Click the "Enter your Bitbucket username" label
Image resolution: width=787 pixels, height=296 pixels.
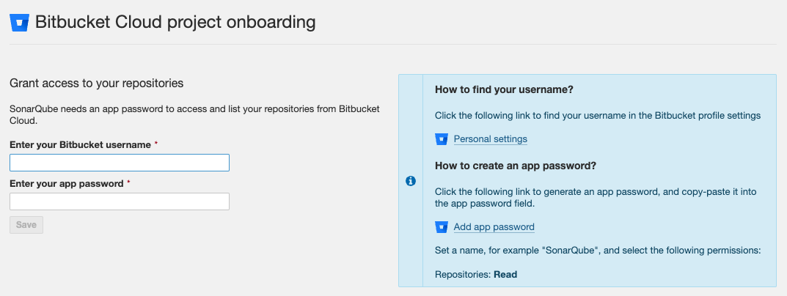80,145
